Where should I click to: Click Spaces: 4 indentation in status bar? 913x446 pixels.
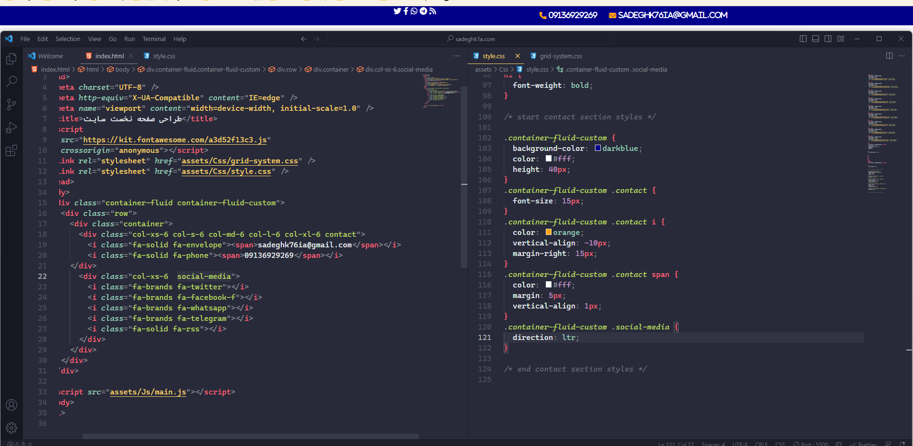[x=713, y=444]
